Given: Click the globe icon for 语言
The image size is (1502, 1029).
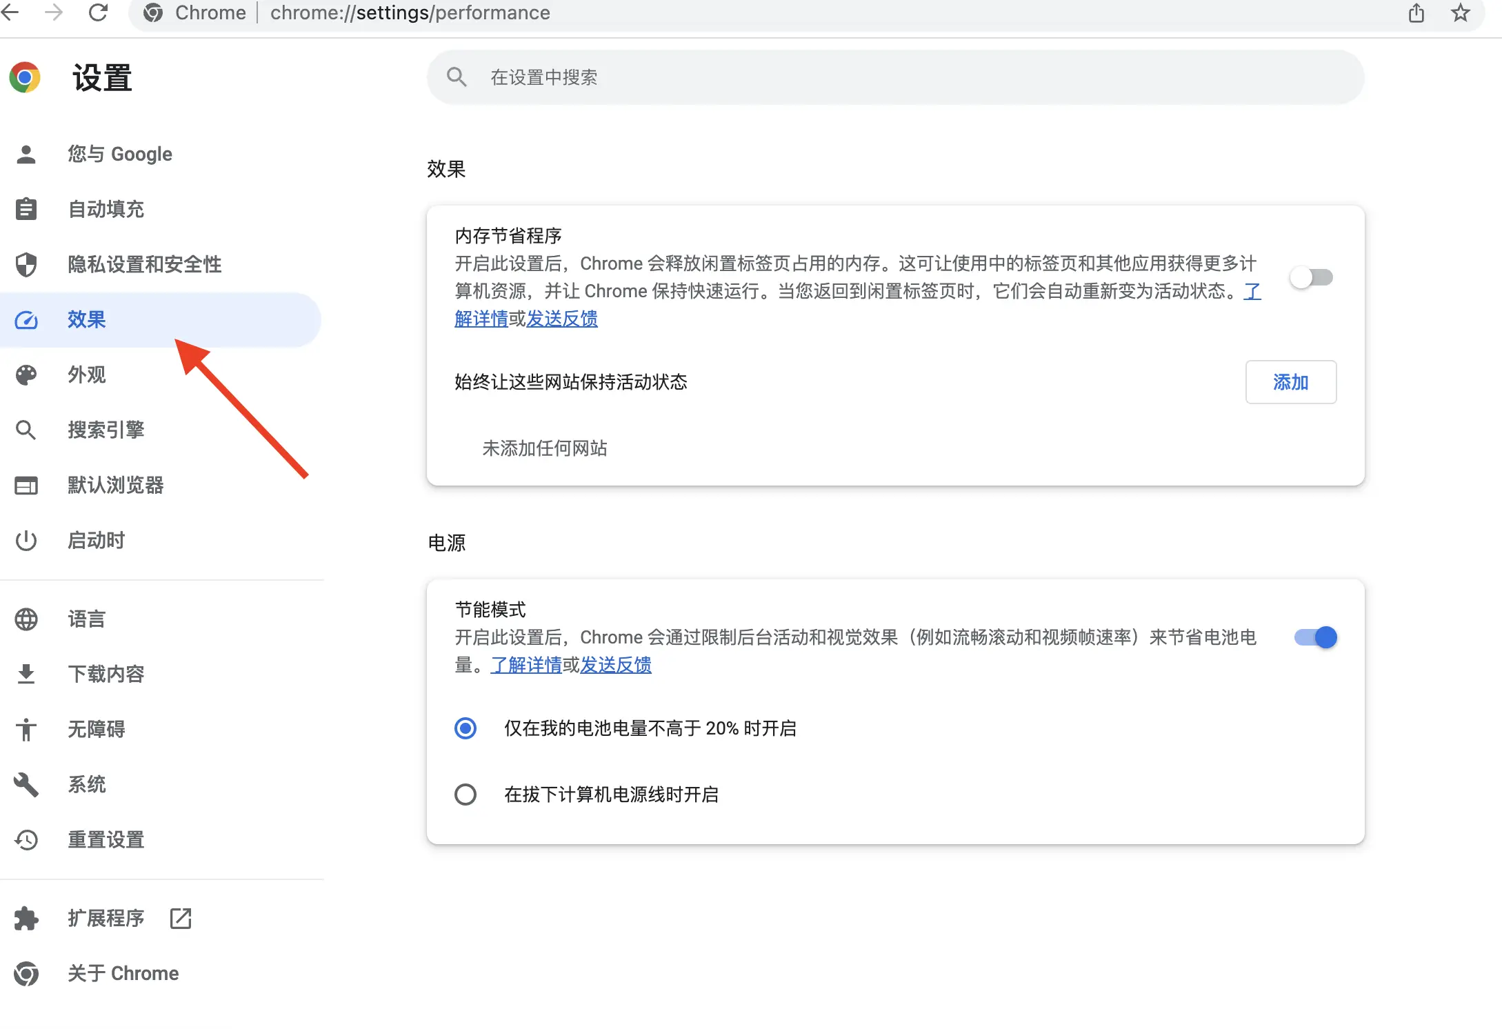Looking at the screenshot, I should coord(26,619).
